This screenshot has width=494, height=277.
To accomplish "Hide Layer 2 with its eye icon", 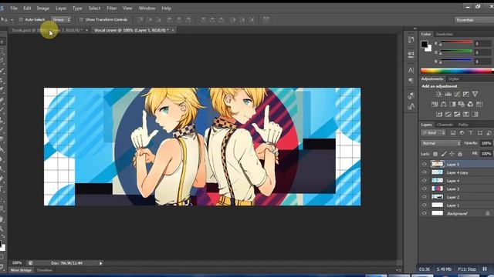I will coord(424,197).
